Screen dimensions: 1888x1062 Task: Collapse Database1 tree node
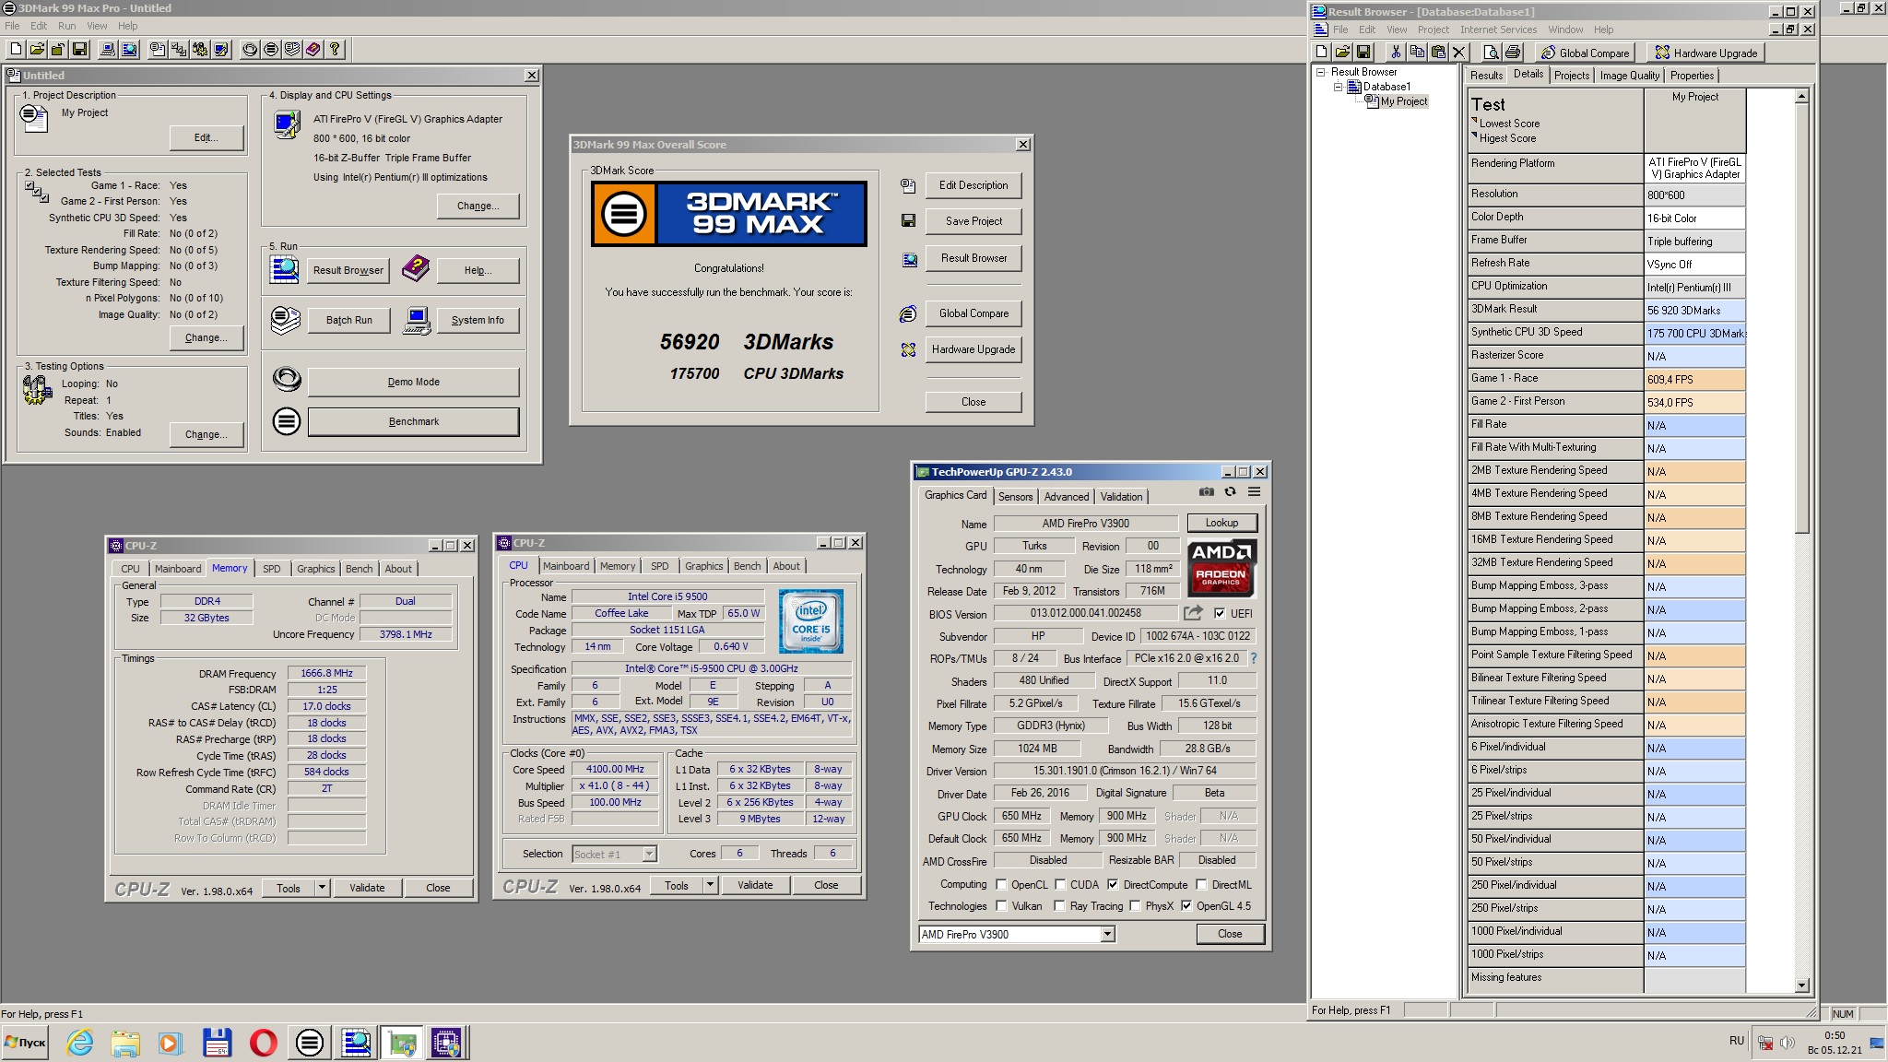1339,87
